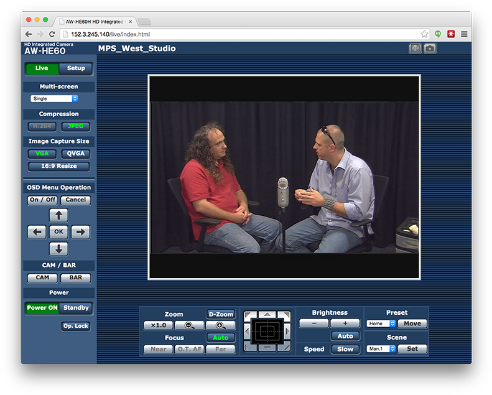
Task: Click the full screen view icon
Action: (x=415, y=49)
